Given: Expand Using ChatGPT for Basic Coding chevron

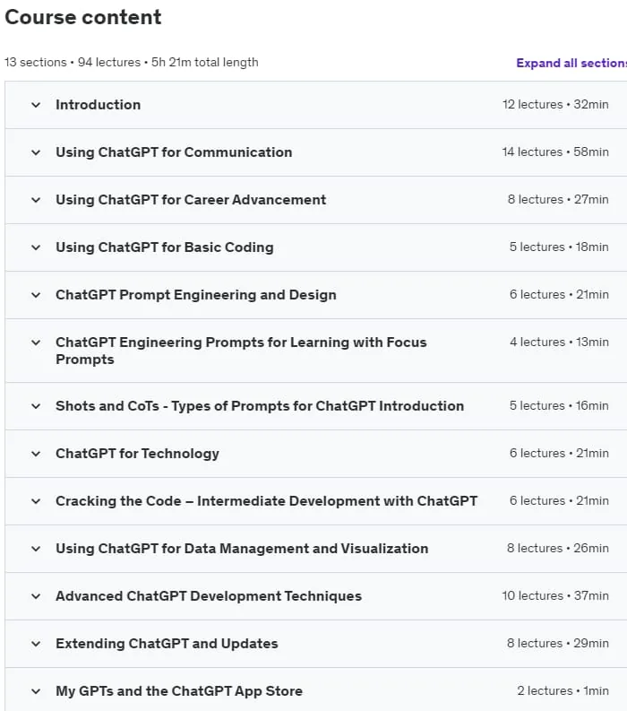Looking at the screenshot, I should pyautogui.click(x=36, y=248).
